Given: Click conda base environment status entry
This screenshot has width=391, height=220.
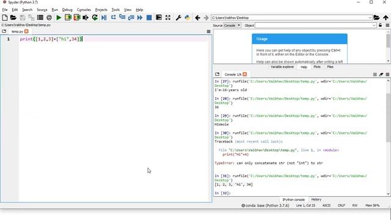Looking at the screenshot, I should coord(265,205).
